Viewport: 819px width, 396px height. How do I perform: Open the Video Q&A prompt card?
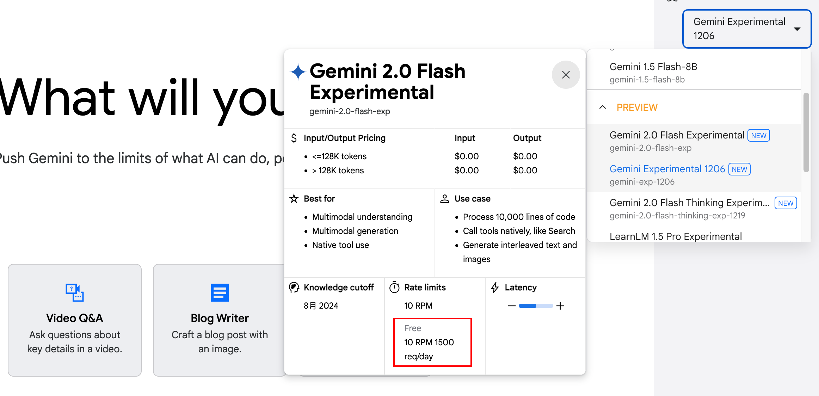click(x=75, y=320)
